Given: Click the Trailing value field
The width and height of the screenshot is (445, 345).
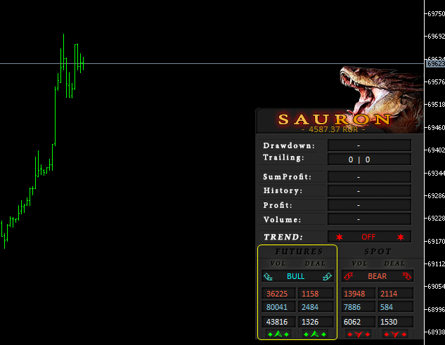Looking at the screenshot, I should coord(369,160).
